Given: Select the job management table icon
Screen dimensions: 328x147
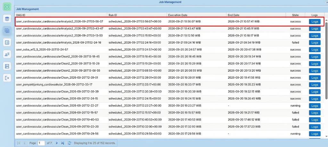Looking at the screenshot, I should (7, 31).
